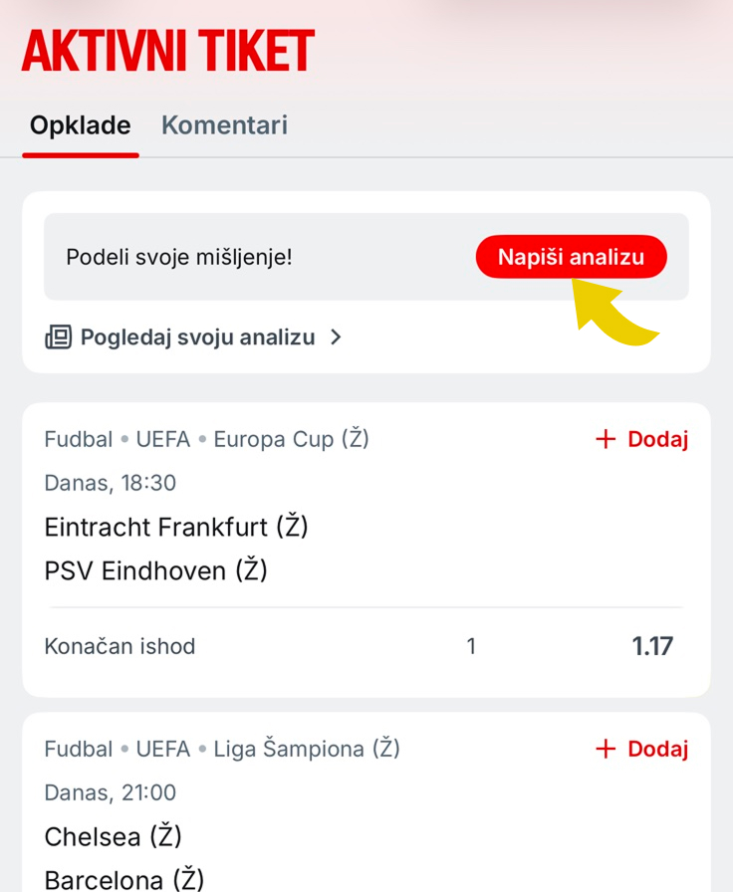The height and width of the screenshot is (892, 733).
Task: Tap the Napiši analizu button
Action: tap(572, 257)
